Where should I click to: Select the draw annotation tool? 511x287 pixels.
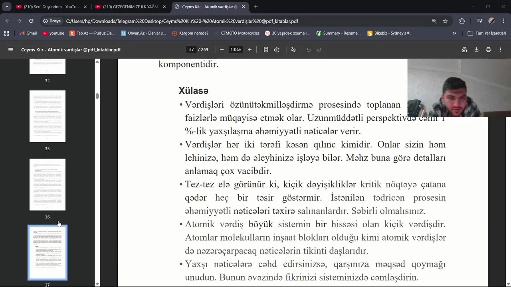tap(293, 50)
